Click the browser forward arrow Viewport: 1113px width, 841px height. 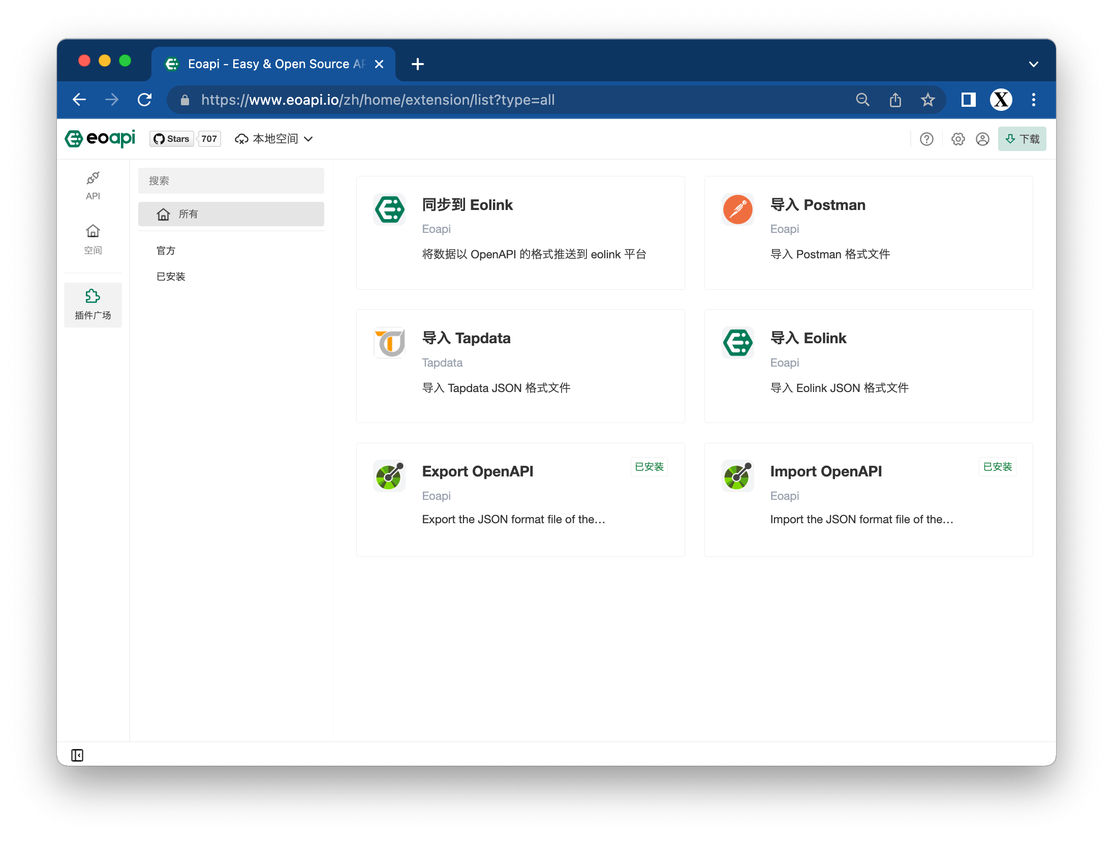(x=112, y=100)
